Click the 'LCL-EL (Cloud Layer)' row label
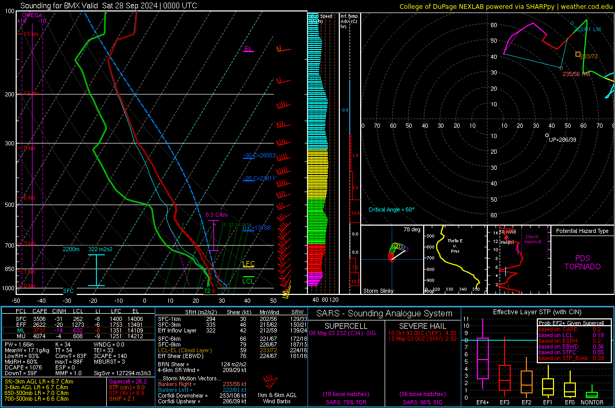 click(x=185, y=350)
